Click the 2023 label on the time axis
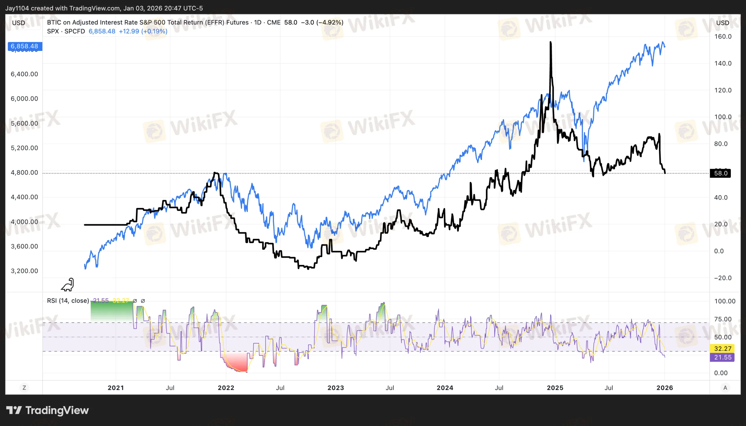Screen dimensions: 746x426 pyautogui.click(x=336, y=387)
